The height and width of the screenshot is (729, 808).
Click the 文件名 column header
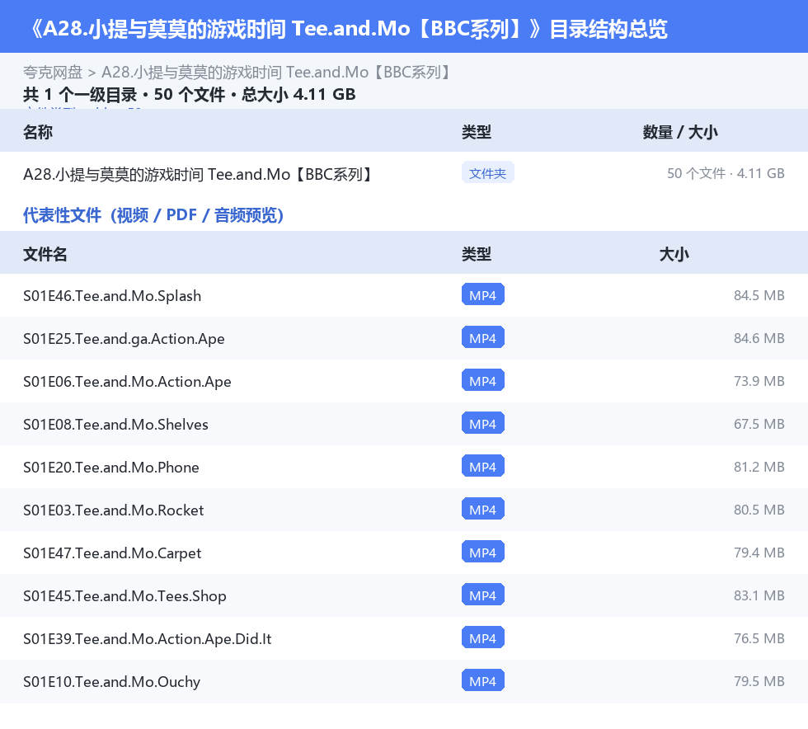[x=45, y=254]
